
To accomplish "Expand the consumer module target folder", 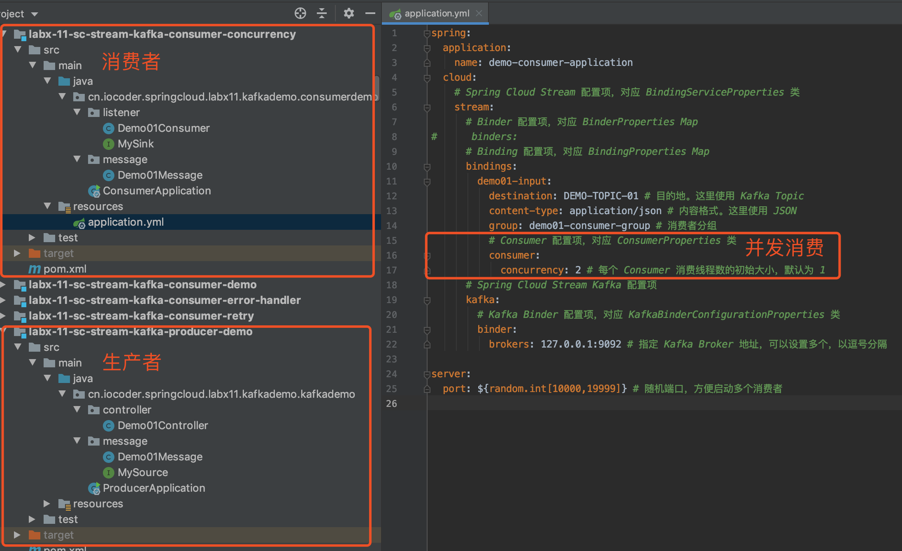I will [17, 253].
